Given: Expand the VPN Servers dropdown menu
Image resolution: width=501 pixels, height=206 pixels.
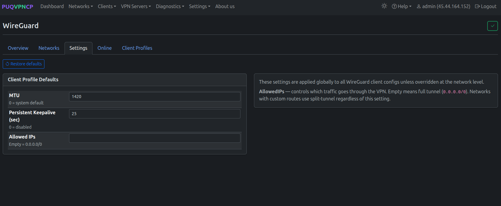Looking at the screenshot, I should (136, 6).
